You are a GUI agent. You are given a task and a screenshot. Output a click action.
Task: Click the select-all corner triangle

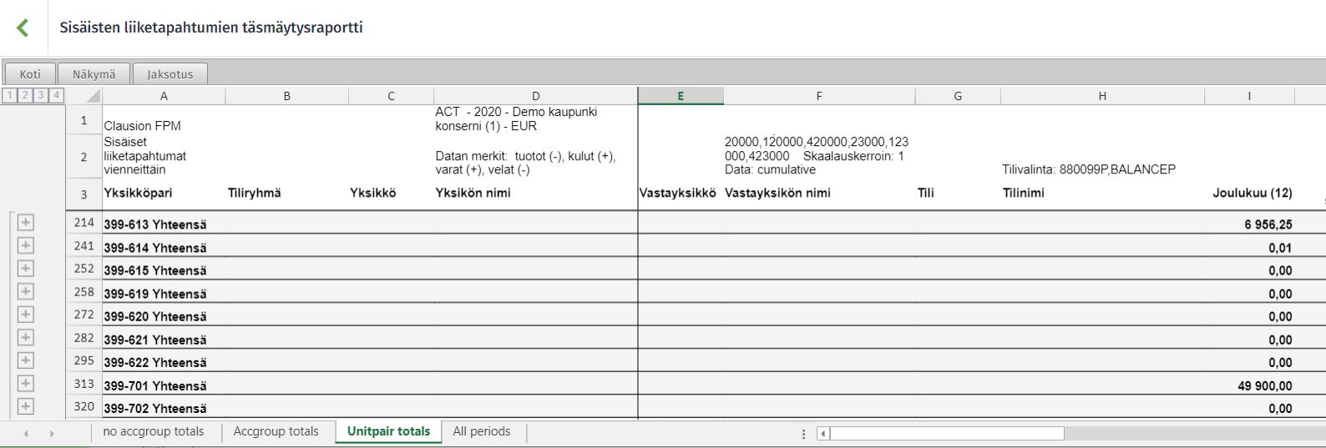click(94, 97)
